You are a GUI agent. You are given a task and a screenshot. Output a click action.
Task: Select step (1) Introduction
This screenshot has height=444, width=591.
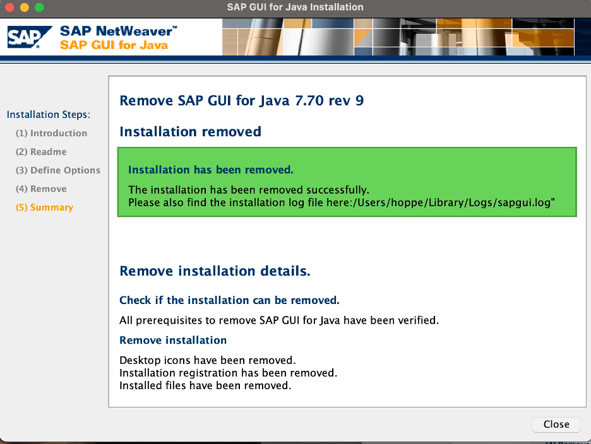[x=51, y=133]
